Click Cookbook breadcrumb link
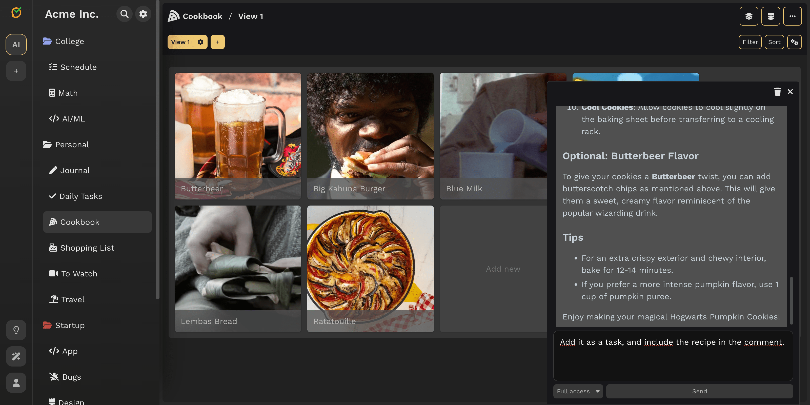This screenshot has width=810, height=405. [202, 16]
